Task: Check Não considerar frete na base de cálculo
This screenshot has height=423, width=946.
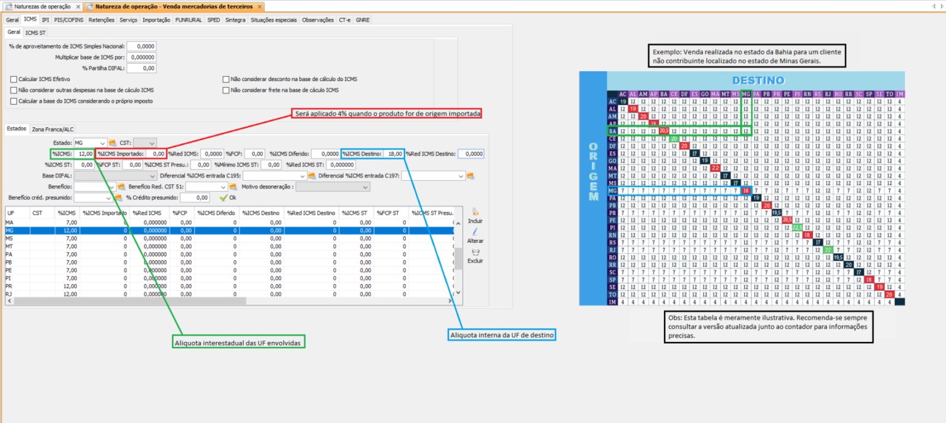Action: pyautogui.click(x=225, y=90)
